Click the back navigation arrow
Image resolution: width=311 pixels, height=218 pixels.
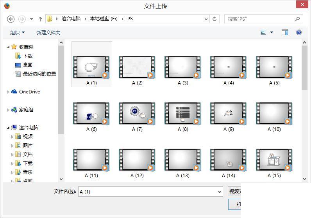[11, 19]
